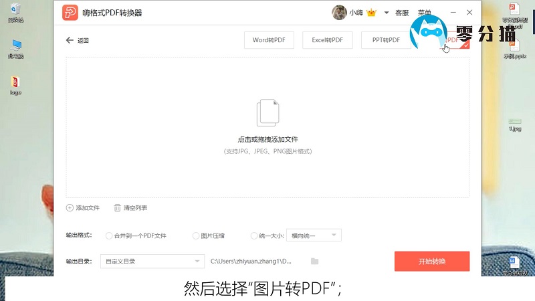The width and height of the screenshot is (535, 301).
Task: Open the logo file on desktop
Action: (15, 86)
